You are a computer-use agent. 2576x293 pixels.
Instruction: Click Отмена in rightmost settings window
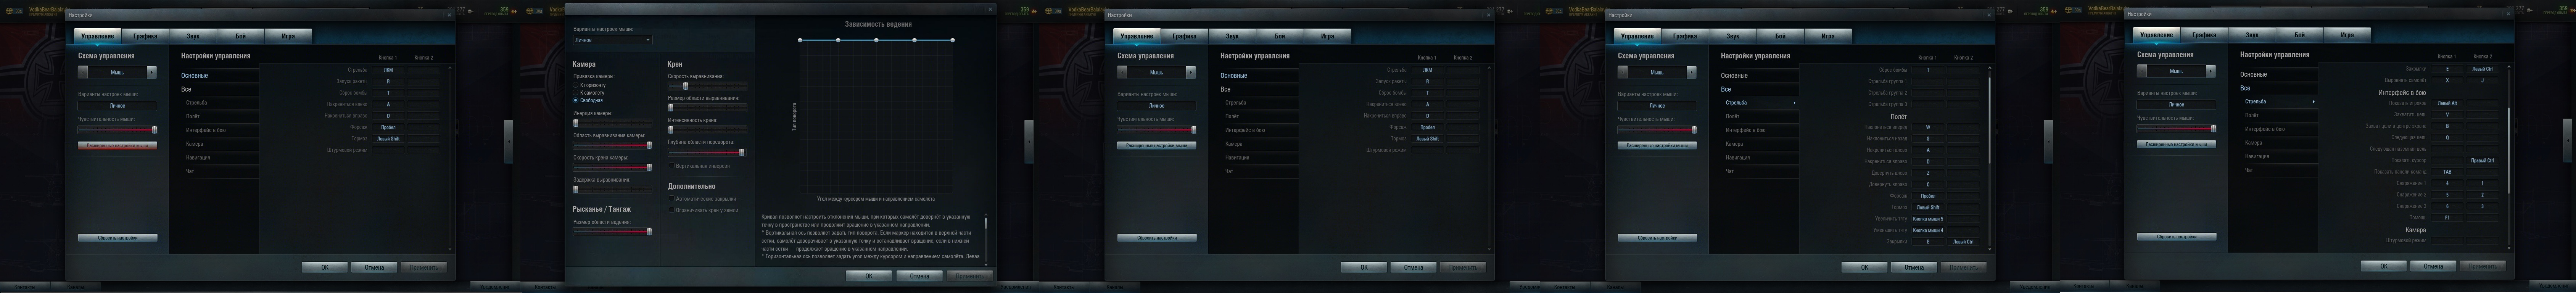pos(2432,266)
